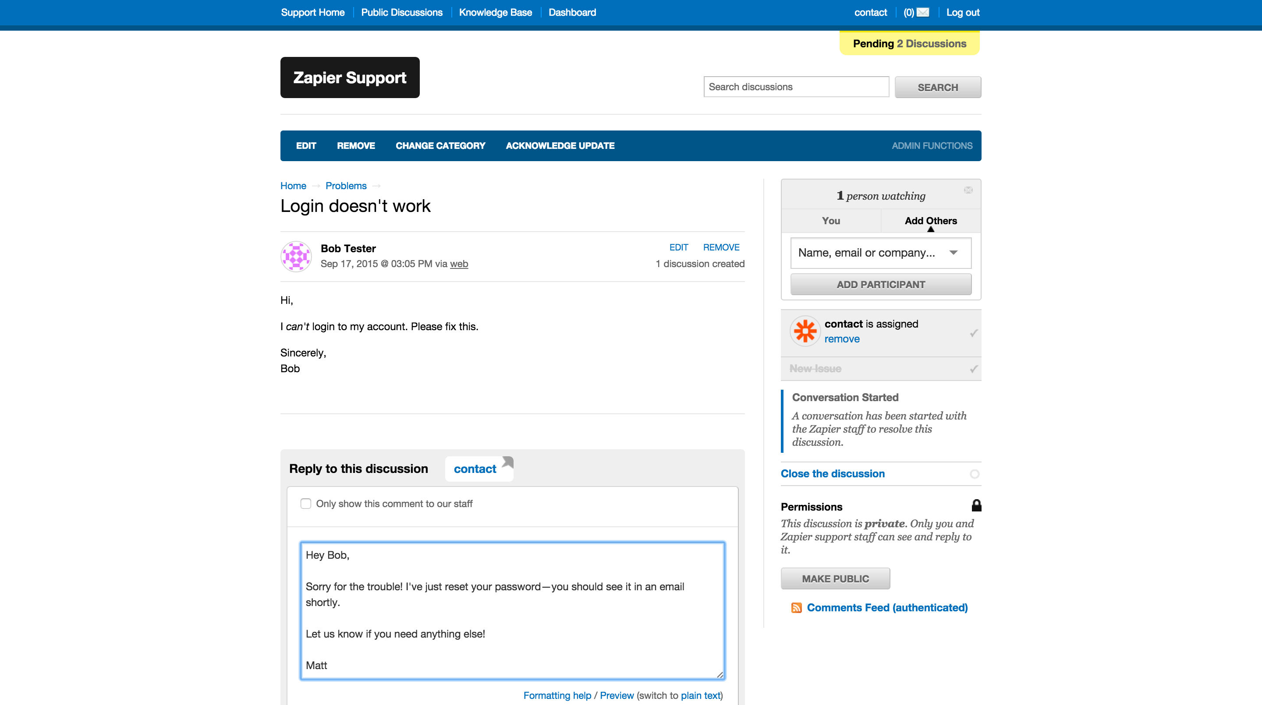
Task: Switch to plain text link
Action: click(x=701, y=695)
